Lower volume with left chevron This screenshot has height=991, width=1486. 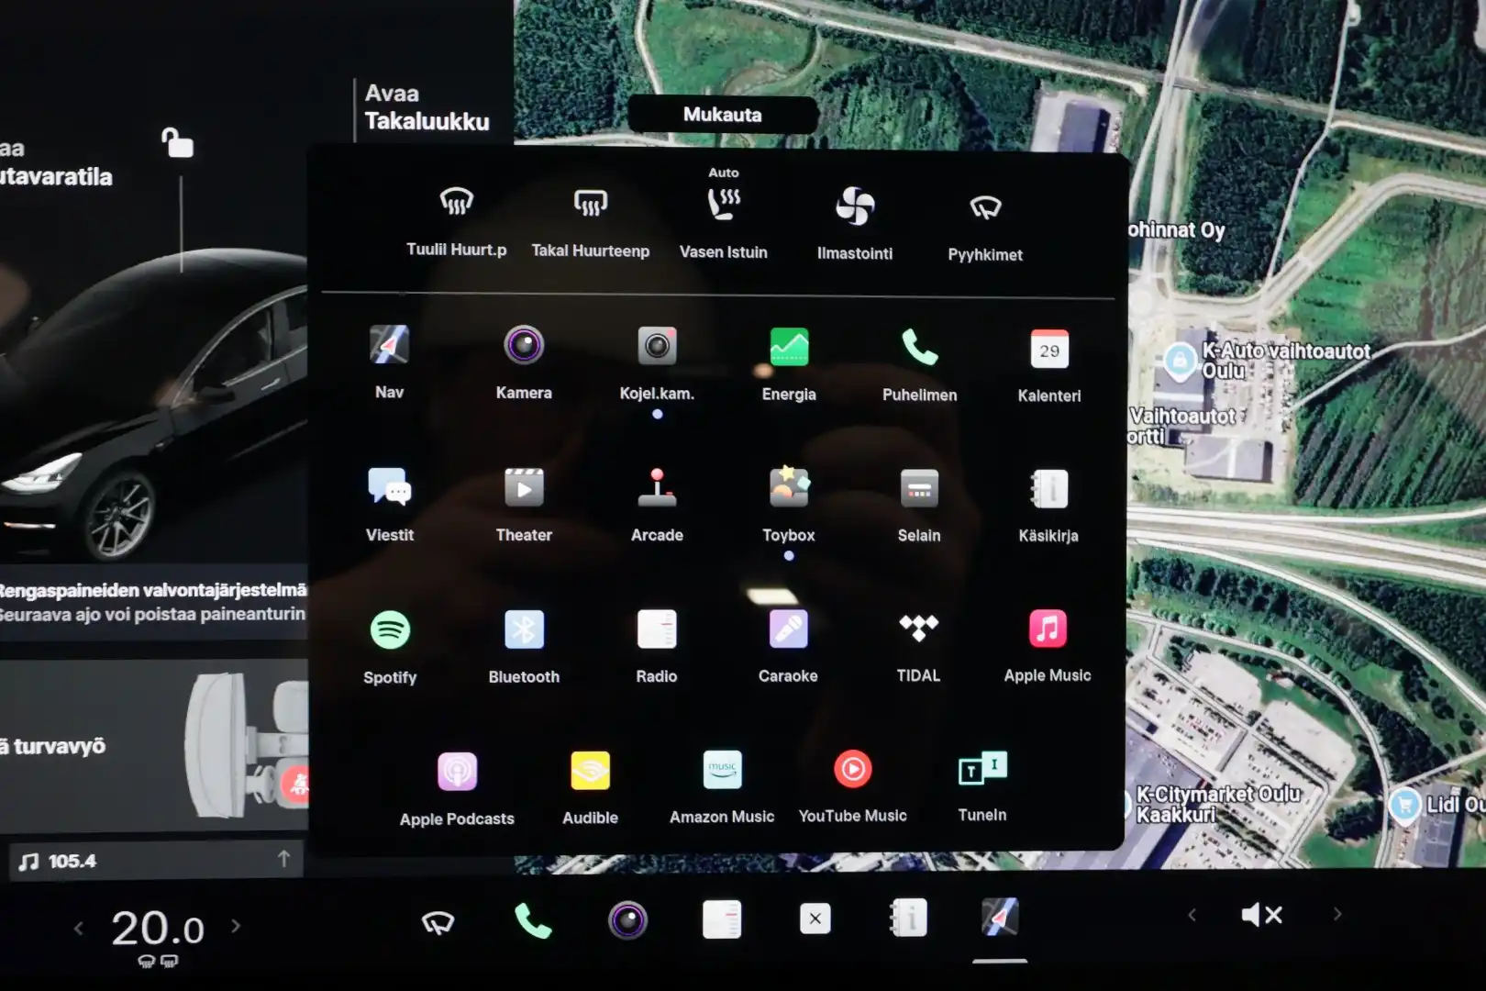[x=1192, y=915]
